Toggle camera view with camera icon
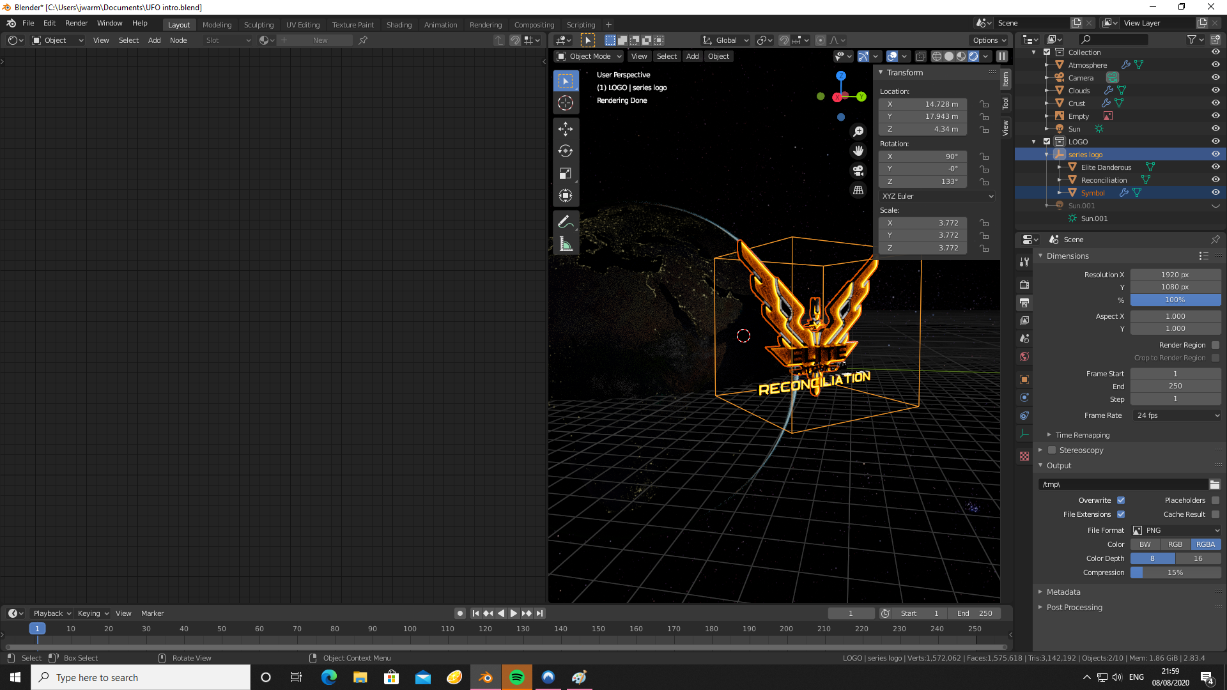Viewport: 1227px width, 690px height. click(x=858, y=171)
